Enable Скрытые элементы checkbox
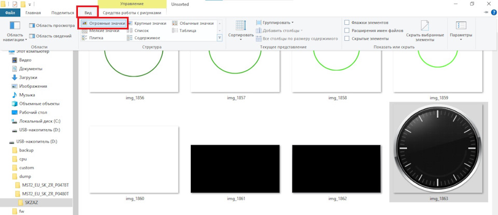 (347, 39)
